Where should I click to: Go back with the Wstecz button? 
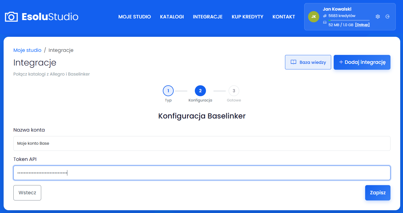click(x=27, y=193)
